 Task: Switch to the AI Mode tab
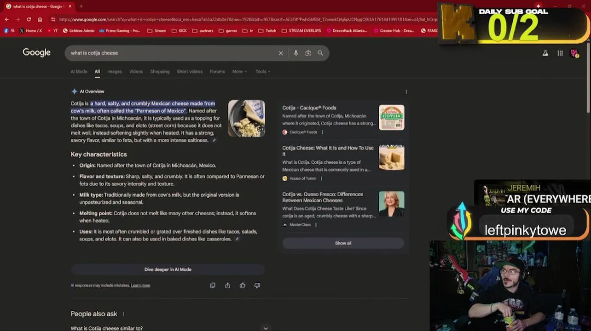79,72
